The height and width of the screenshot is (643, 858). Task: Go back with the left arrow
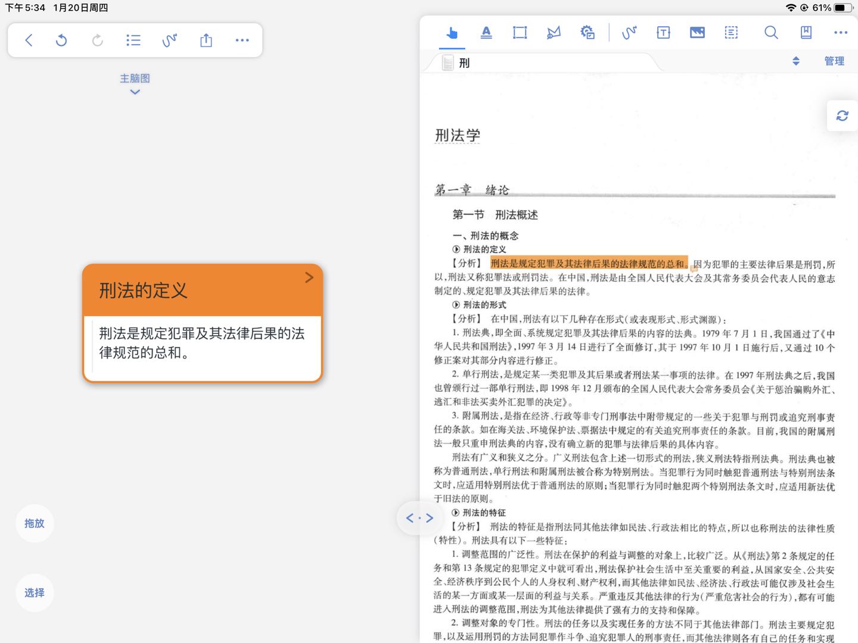(x=29, y=40)
